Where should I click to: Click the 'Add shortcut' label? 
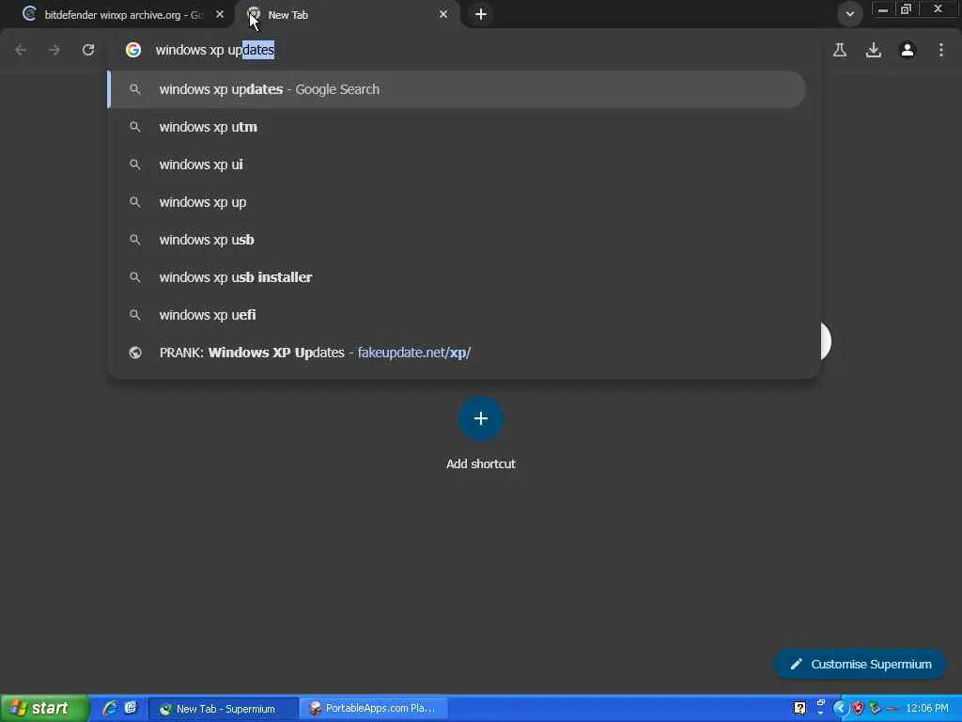pos(481,464)
